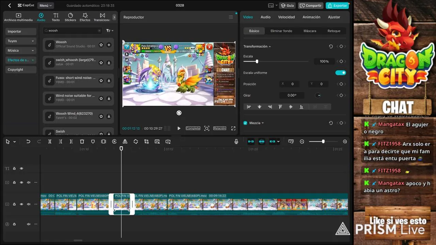Expand the Música category
Image resolution: width=436 pixels, height=245 pixels.
(21, 50)
